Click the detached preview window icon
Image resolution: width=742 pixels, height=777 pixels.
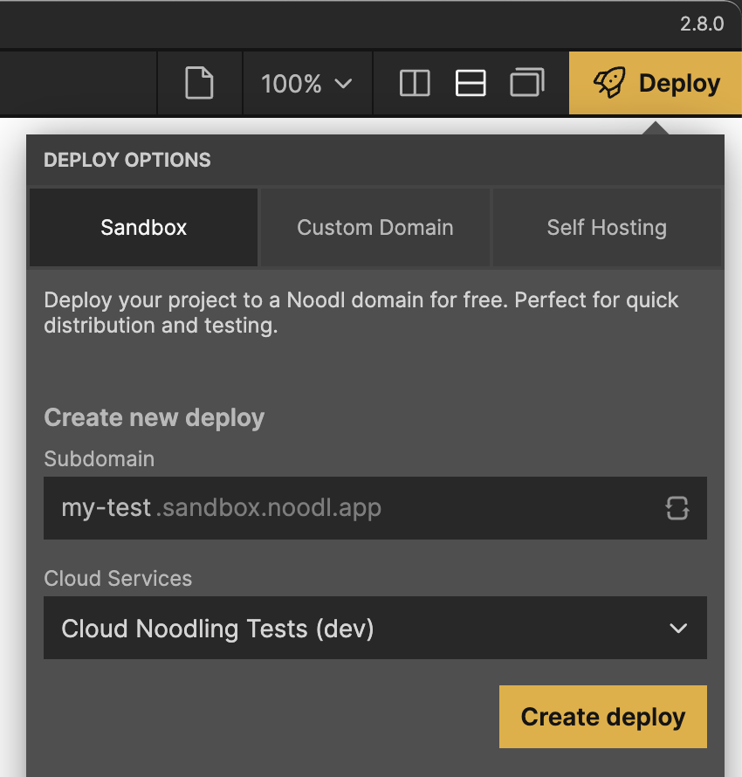pos(527,84)
